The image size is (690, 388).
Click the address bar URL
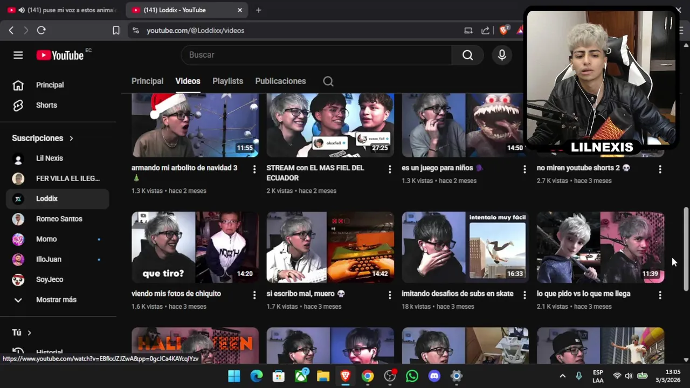point(195,31)
